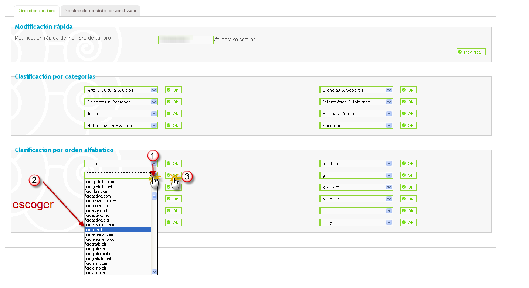529x288 pixels.
Task: Open the k - l - m dropdown
Action: coord(356,187)
